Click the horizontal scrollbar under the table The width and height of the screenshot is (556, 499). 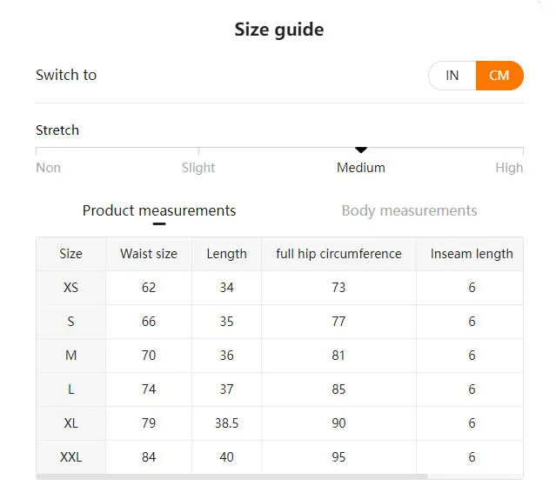(x=232, y=476)
